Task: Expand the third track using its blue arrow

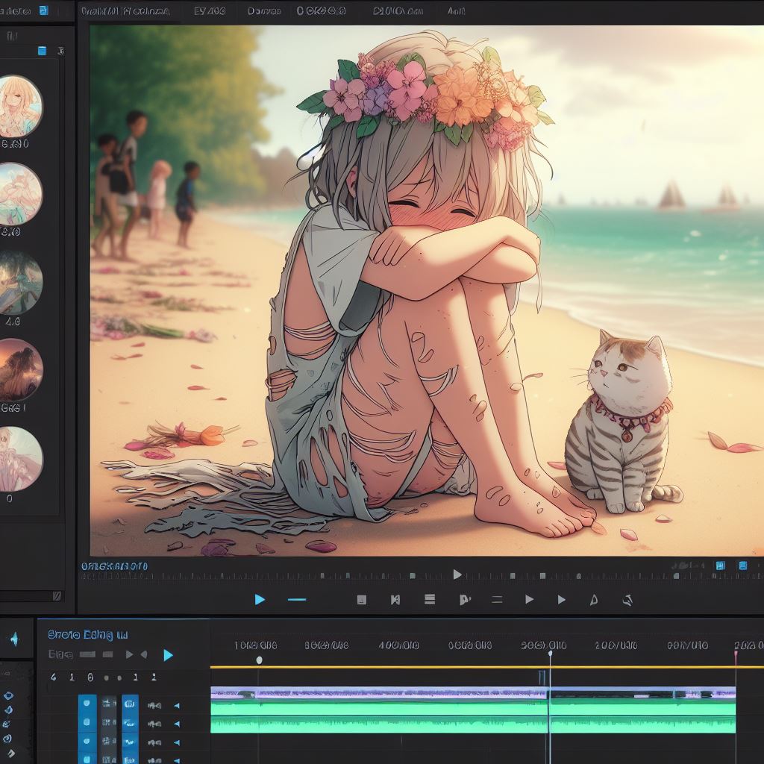Action: tap(176, 742)
